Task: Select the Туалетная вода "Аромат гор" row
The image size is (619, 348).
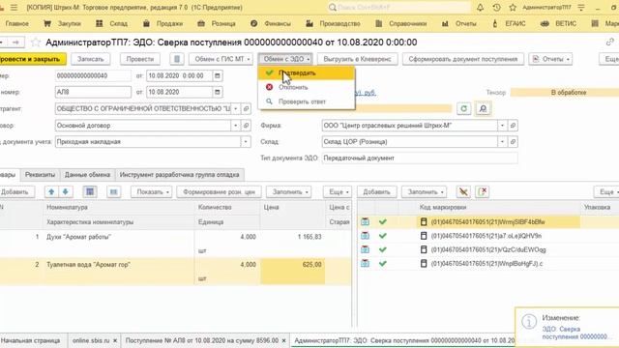Action: point(176,272)
